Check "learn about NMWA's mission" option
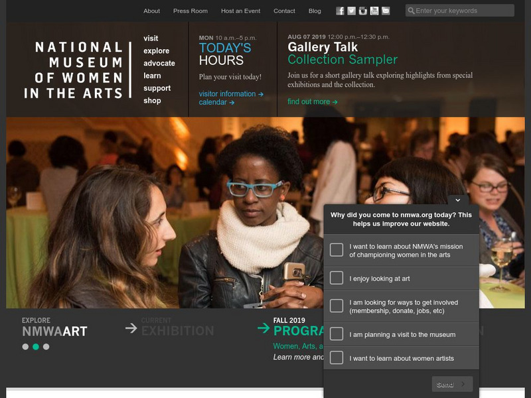531x398 pixels. pos(337,250)
